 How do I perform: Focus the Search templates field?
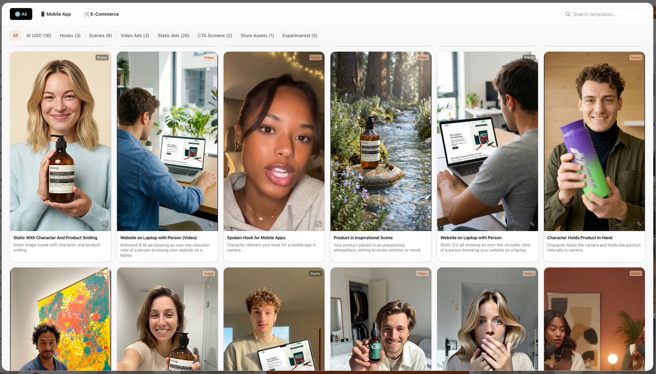[x=607, y=14]
